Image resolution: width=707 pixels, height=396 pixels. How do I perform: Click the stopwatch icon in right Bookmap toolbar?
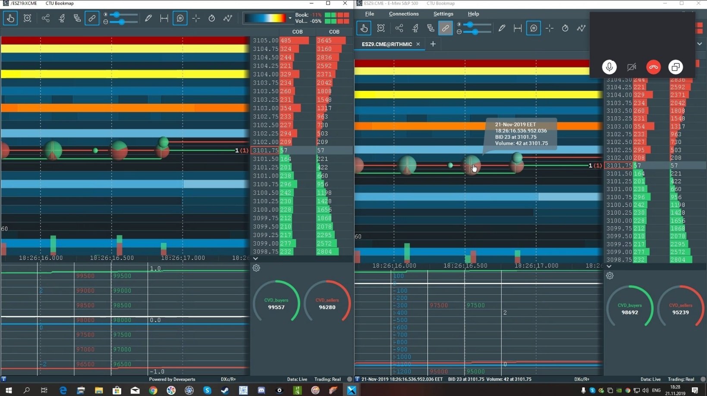(x=565, y=28)
